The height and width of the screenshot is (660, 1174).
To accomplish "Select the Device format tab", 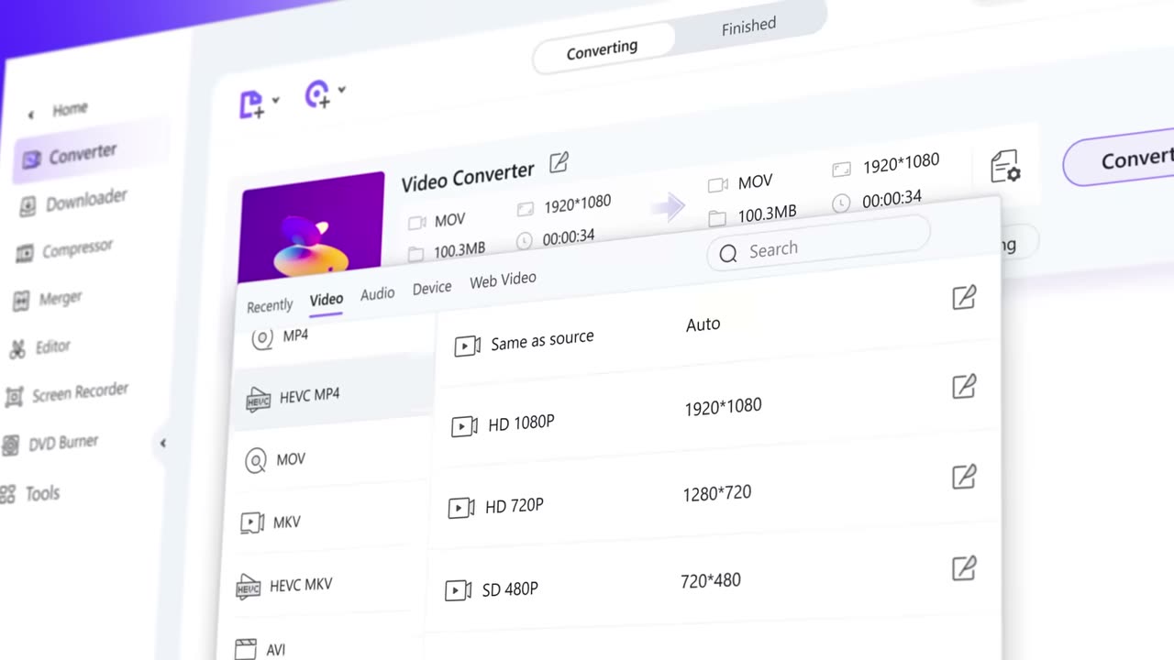I will 432,287.
